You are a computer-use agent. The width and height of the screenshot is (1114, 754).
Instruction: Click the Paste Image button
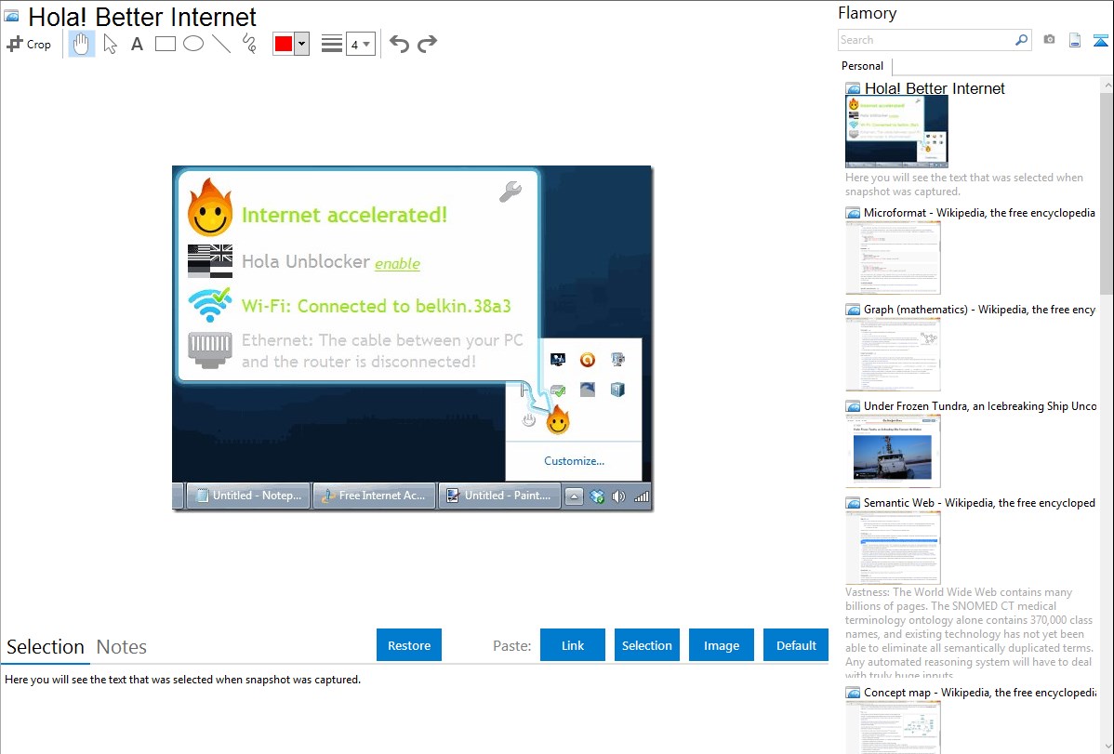point(721,645)
